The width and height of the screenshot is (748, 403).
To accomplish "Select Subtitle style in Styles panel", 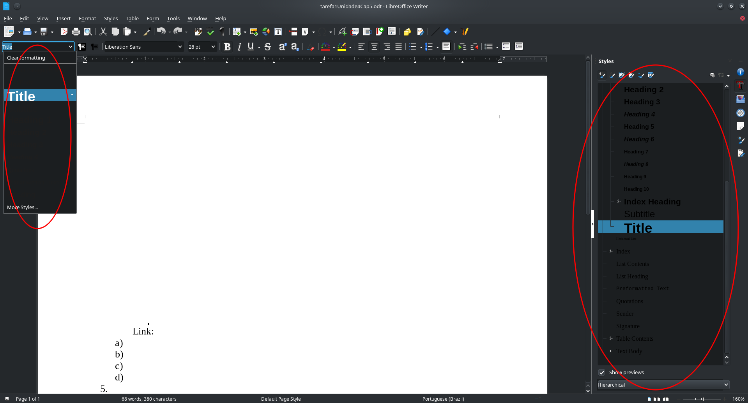I will [x=639, y=214].
